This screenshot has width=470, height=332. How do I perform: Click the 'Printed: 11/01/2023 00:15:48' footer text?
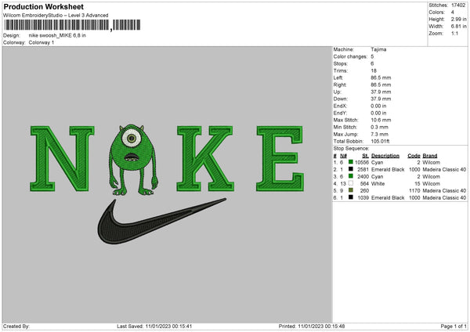click(312, 327)
